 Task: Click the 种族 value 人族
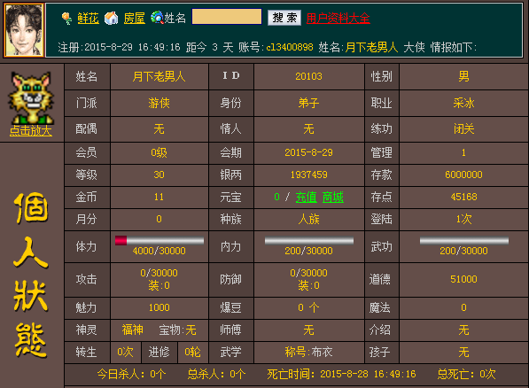click(308, 220)
